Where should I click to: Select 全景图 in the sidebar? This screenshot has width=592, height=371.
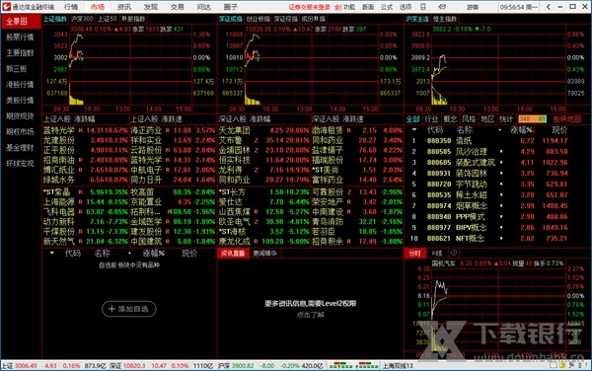click(21, 22)
